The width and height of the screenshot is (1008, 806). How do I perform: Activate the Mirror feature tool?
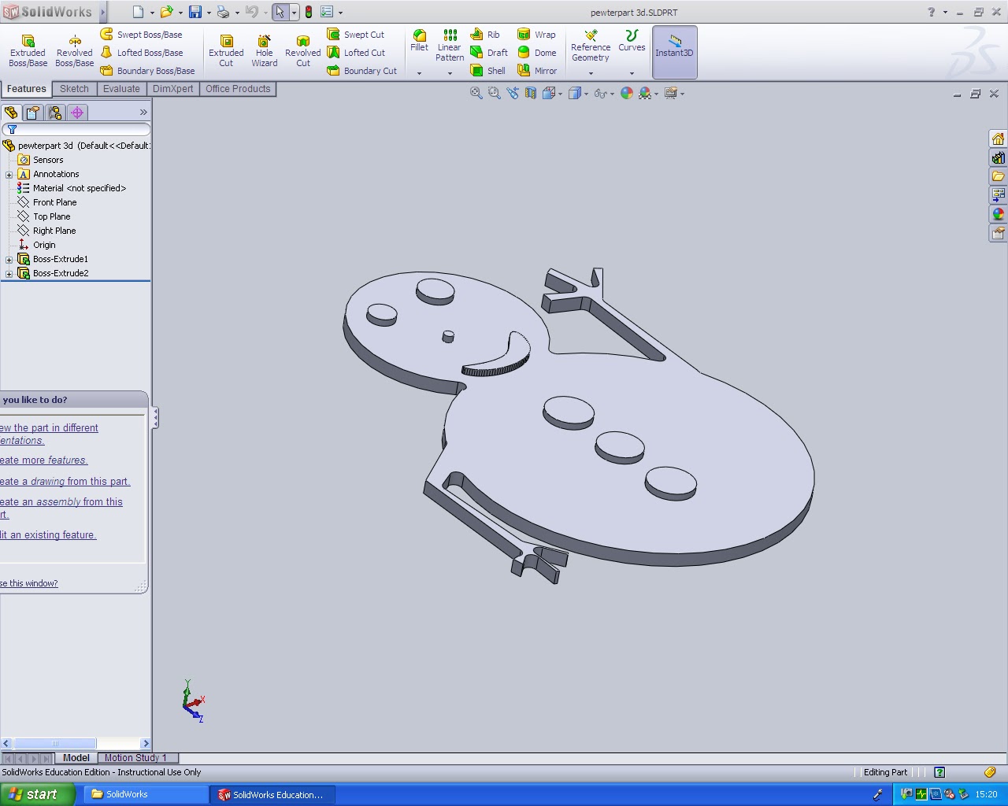coord(538,71)
